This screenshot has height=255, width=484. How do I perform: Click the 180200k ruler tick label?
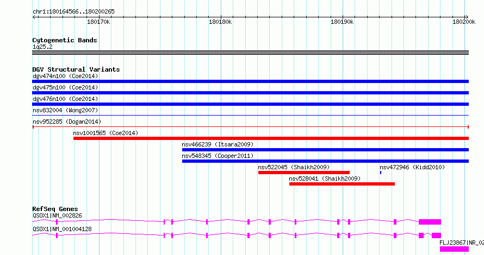tap(464, 22)
